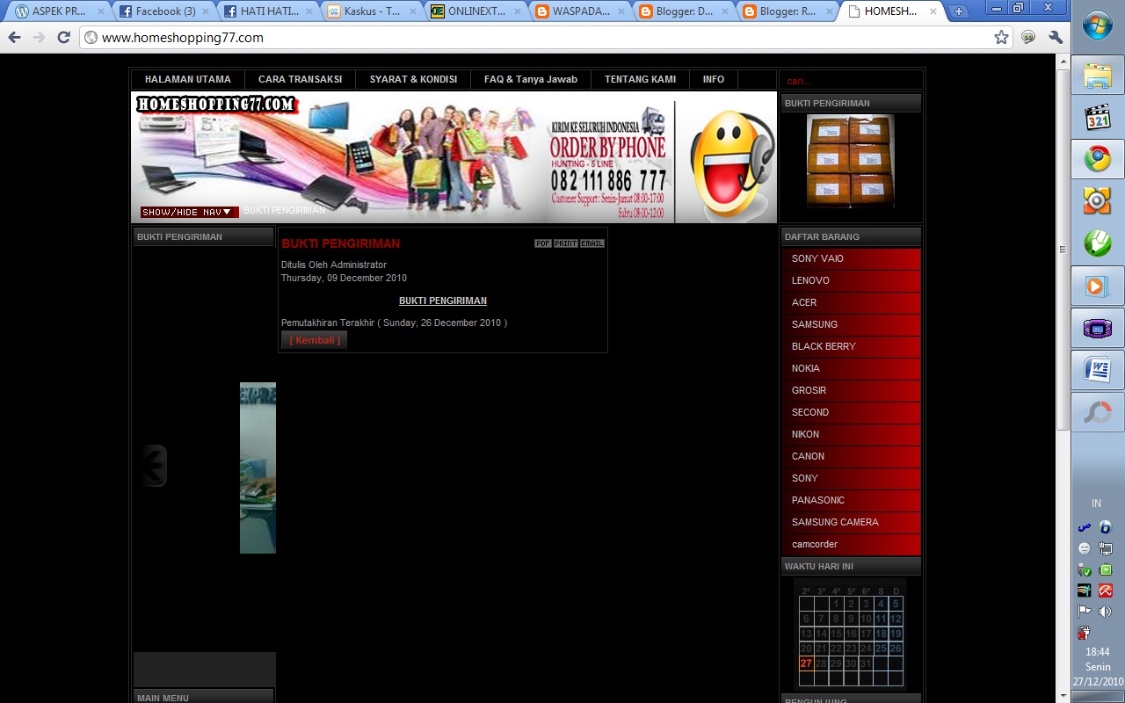Click the PRINT icon on the article
1125x703 pixels.
tap(566, 243)
